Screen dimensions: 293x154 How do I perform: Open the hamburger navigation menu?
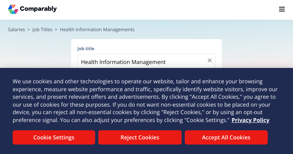coord(282,9)
